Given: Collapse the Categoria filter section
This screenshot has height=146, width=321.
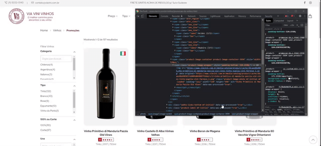Looking at the screenshot, I should (x=74, y=52).
